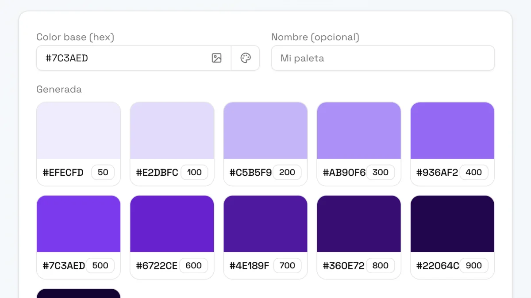
Task: Click the #C5B5F9 hex code text
Action: pos(250,173)
